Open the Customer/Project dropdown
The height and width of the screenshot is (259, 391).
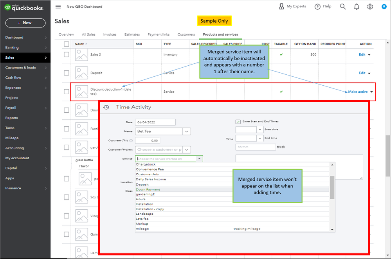click(x=187, y=149)
